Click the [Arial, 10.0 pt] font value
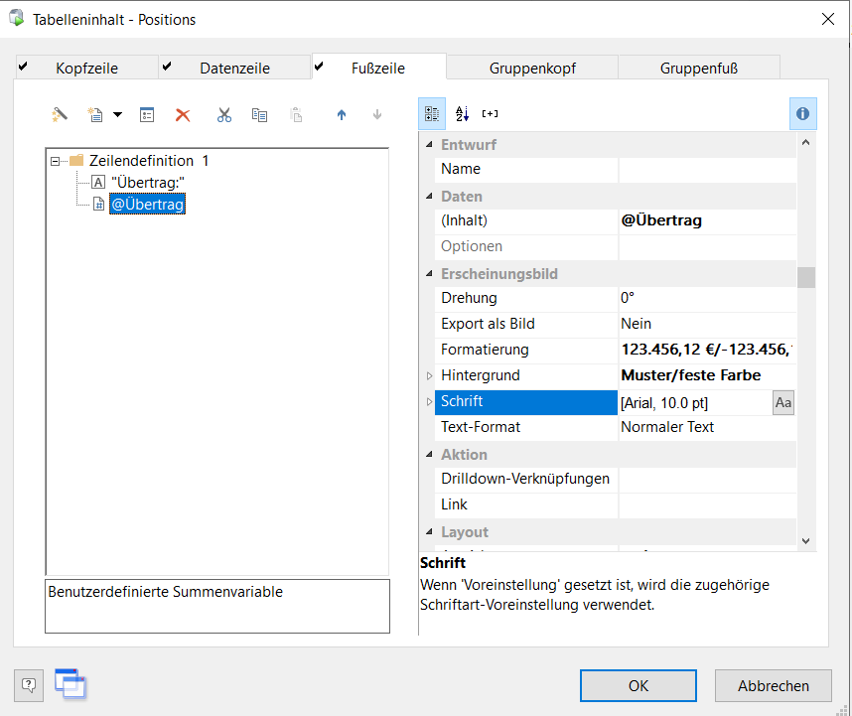The height and width of the screenshot is (716, 852). click(695, 403)
